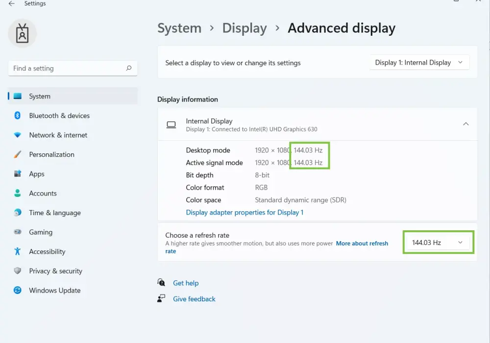Click the Find a setting search box
This screenshot has width=490, height=343.
pyautogui.click(x=73, y=69)
